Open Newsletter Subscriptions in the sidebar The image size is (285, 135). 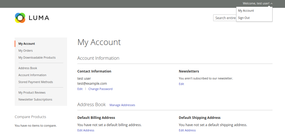35,99
